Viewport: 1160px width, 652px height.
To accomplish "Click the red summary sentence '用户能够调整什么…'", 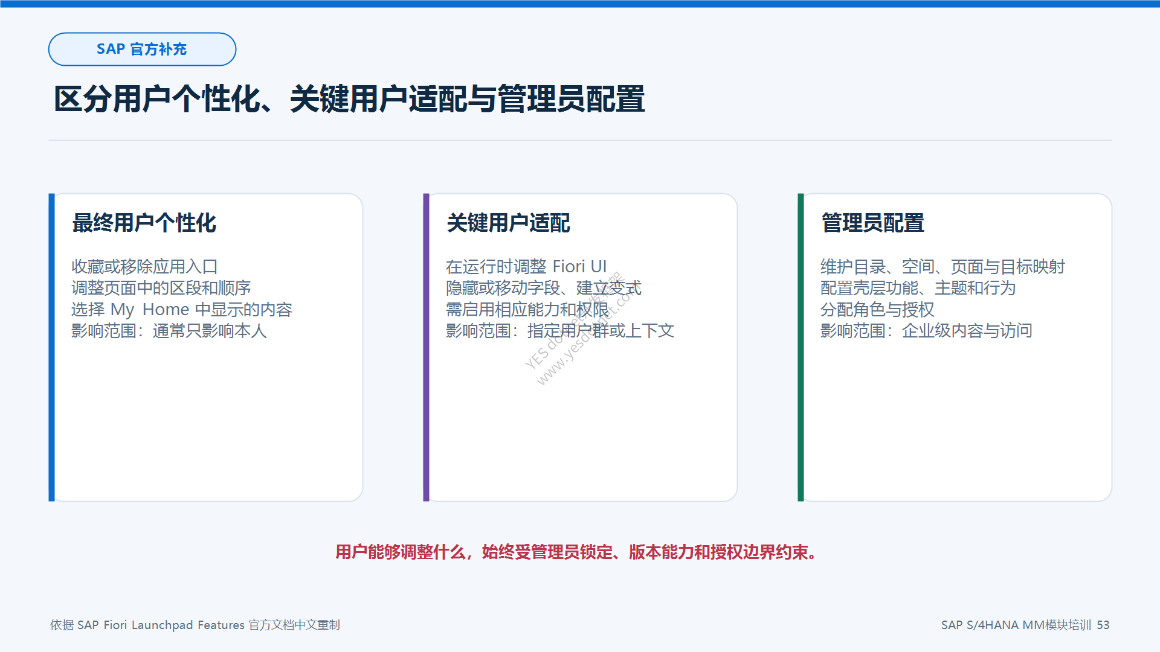I will tap(577, 552).
